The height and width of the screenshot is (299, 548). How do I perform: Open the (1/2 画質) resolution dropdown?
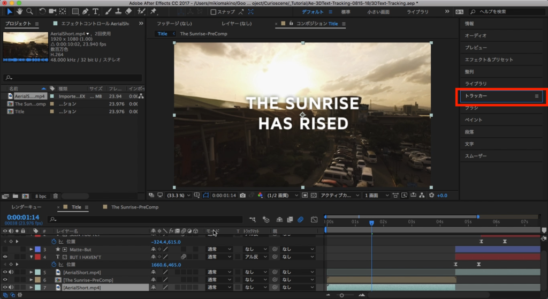(x=283, y=196)
